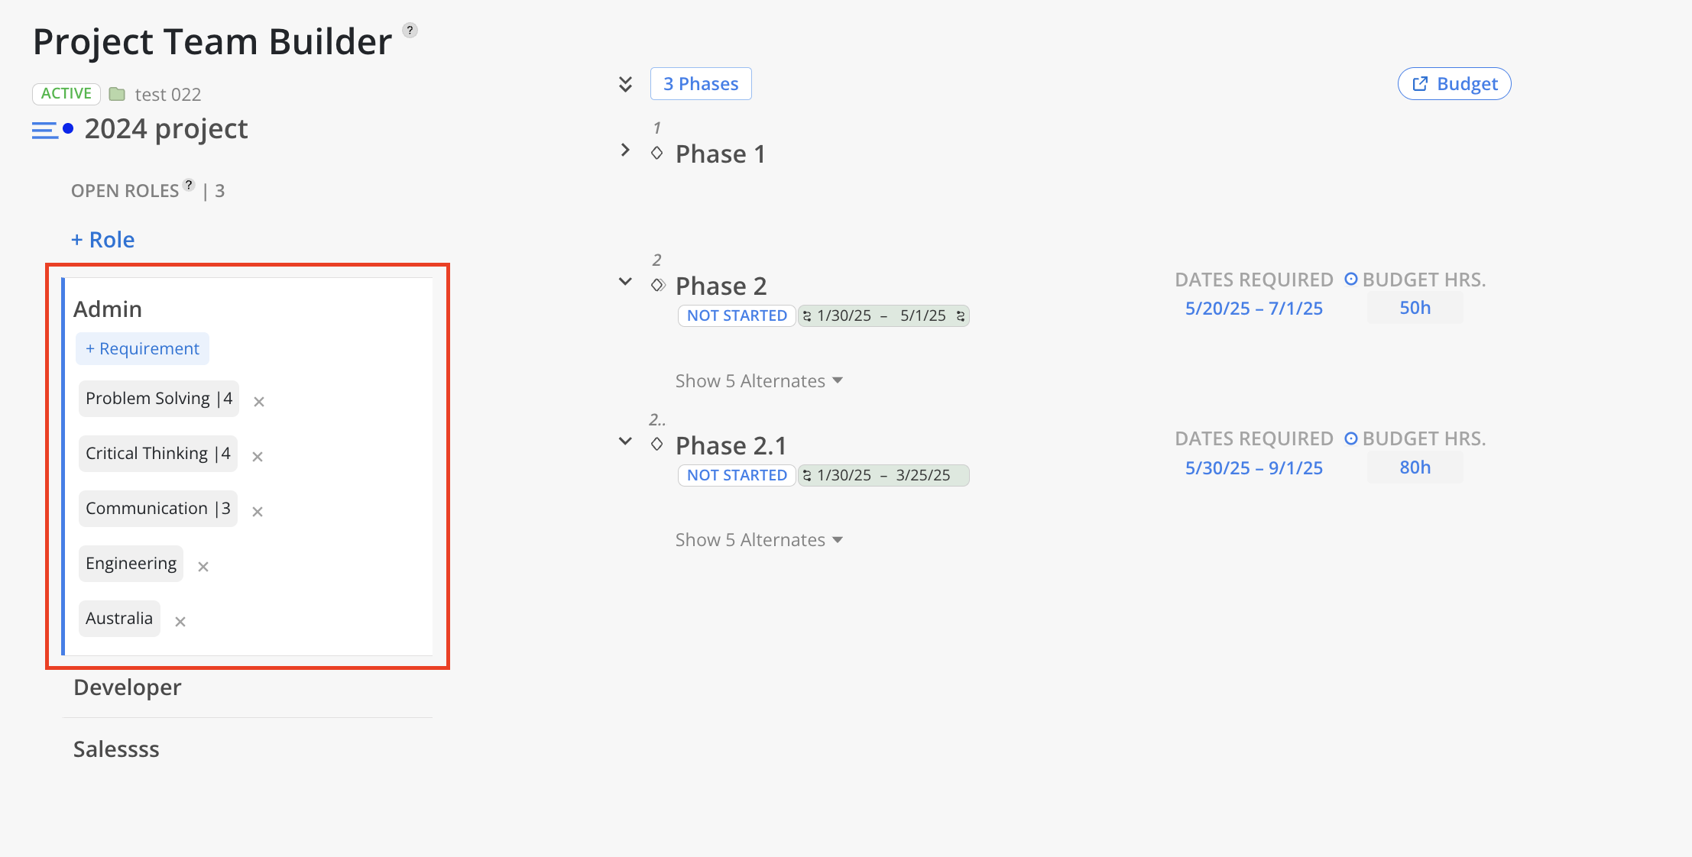This screenshot has width=1692, height=857.
Task: Remove the Critical Thinking requirement
Action: 258,456
